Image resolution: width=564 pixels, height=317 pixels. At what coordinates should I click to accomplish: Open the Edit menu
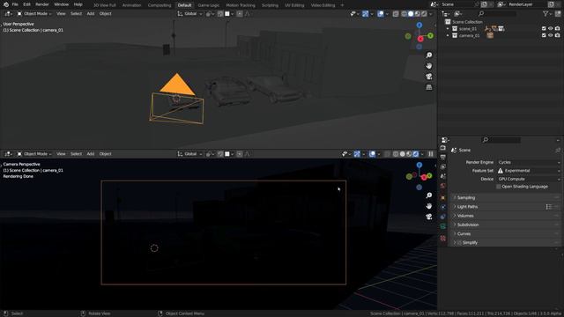click(27, 4)
